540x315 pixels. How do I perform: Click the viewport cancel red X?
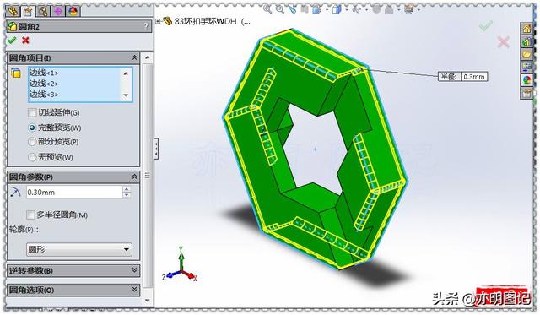coord(504,42)
